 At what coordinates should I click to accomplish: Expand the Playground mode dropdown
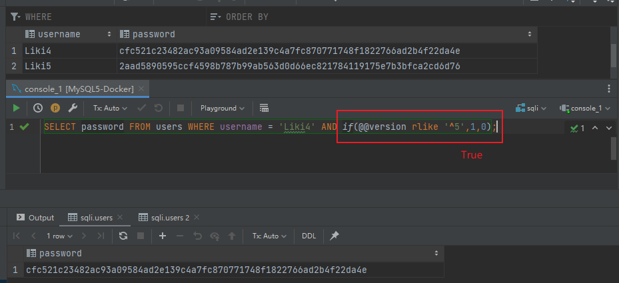click(x=223, y=108)
